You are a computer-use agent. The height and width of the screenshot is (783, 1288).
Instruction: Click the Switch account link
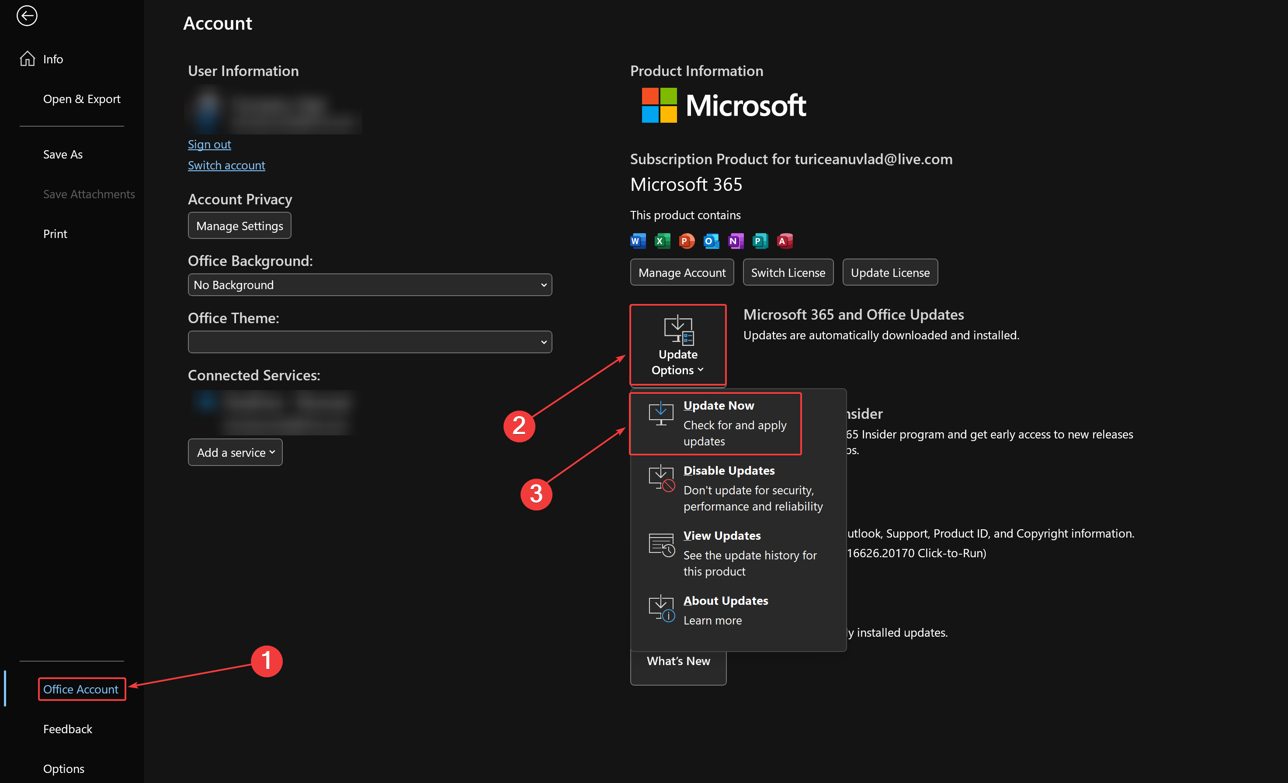pyautogui.click(x=226, y=166)
